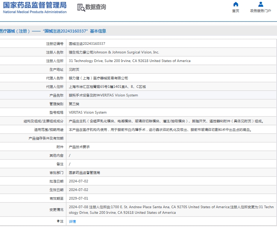
Task: Click the bulb icon beside 注
Action: point(58,221)
